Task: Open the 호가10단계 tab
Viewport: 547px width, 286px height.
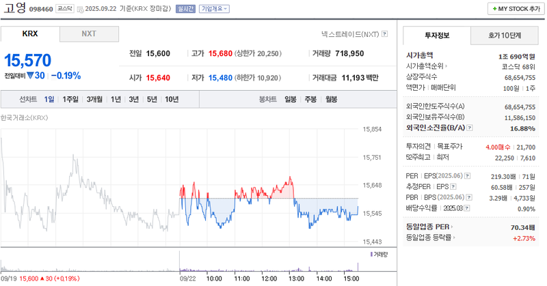Action: (505, 35)
